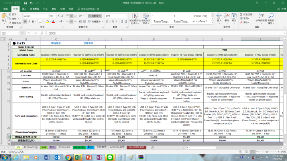Collapse the ribbon with the chevron

[x=285, y=27]
